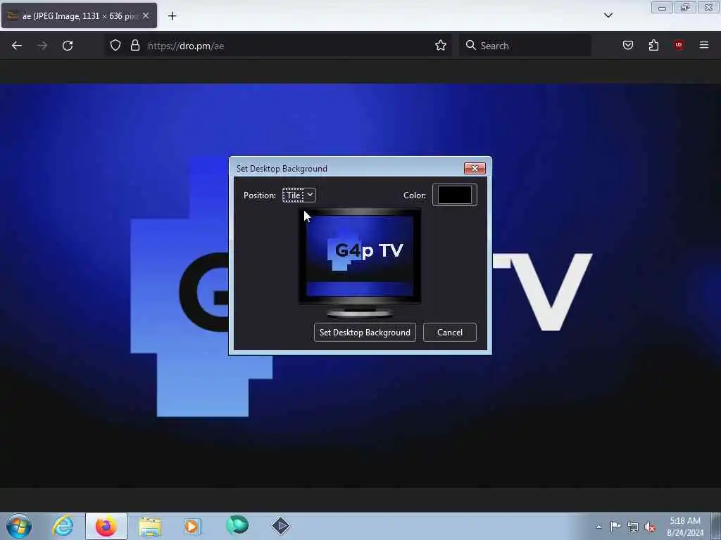The image size is (721, 540).
Task: Select the 'ae (JPEG Image' tab
Action: tap(79, 15)
